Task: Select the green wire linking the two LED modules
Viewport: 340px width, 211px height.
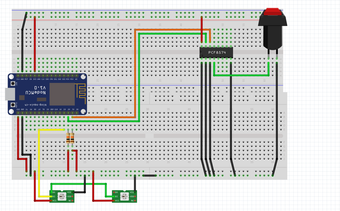Action: click(x=78, y=184)
